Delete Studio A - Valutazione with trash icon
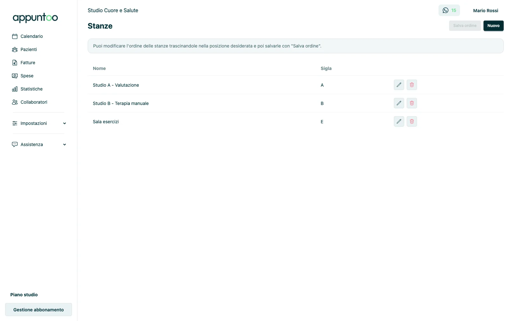514x321 pixels. tap(412, 85)
